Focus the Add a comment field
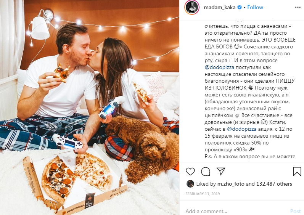The width and height of the screenshot is (304, 215). coord(236,211)
